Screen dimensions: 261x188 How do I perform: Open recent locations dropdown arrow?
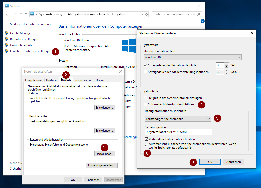pos(21,14)
